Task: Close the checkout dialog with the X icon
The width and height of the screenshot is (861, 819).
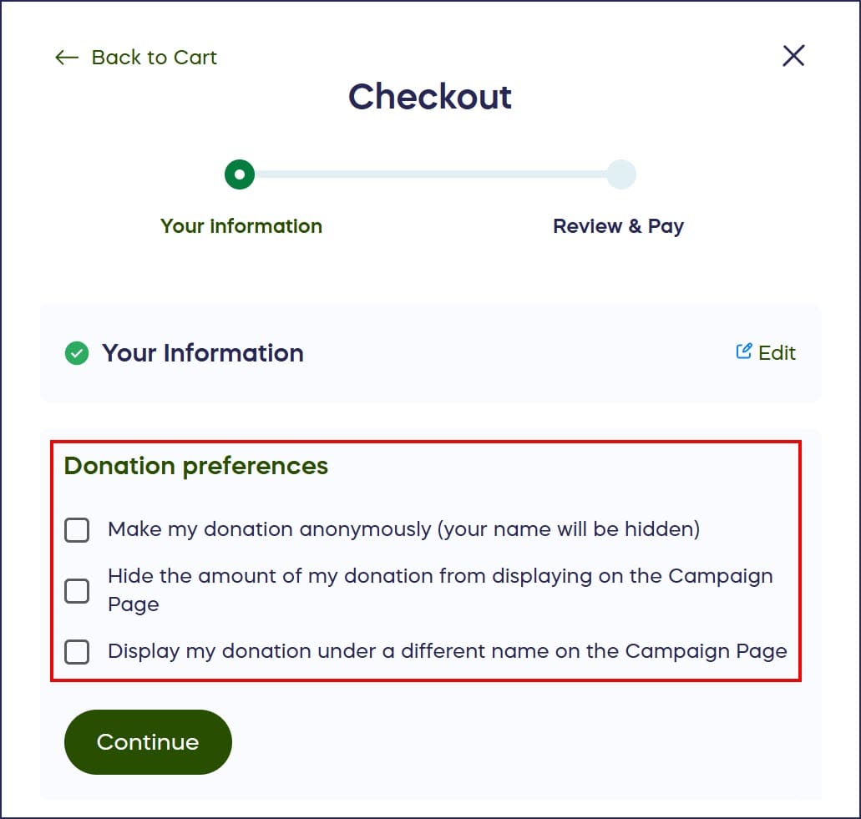Action: coord(793,56)
